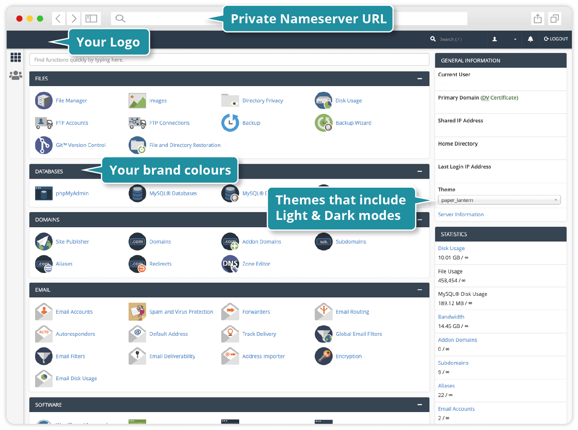Open the Server Information link
Screen dimensions: 578x430
[460, 214]
